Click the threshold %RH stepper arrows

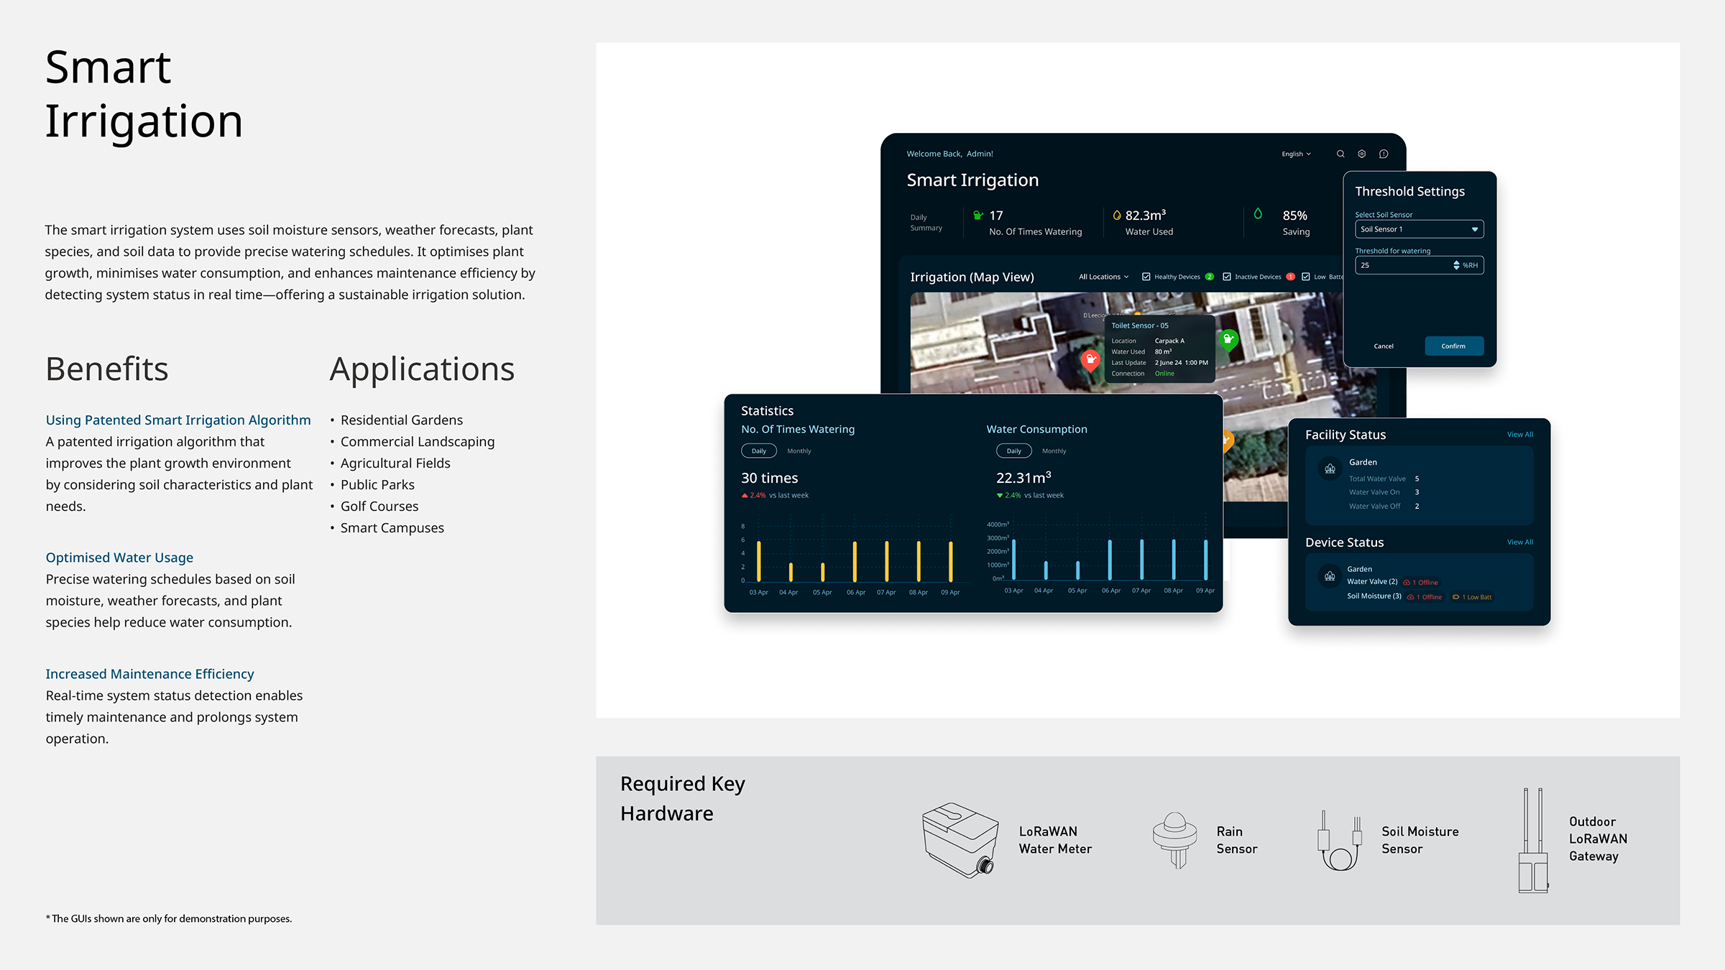click(x=1456, y=265)
